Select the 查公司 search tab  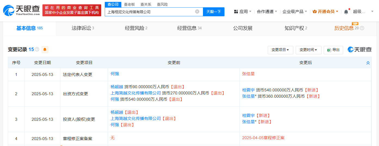point(113,4)
